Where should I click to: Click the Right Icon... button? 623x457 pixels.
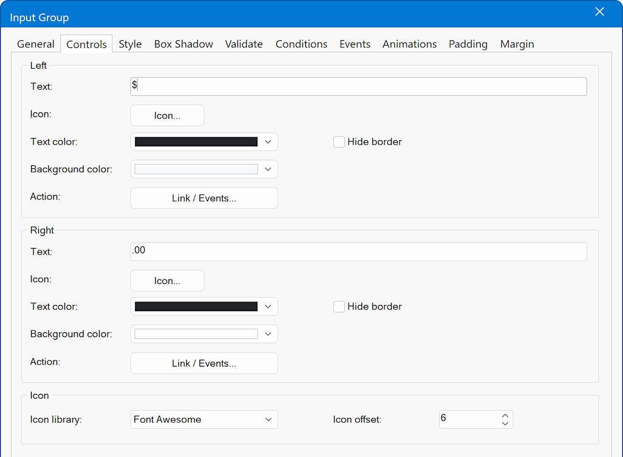[167, 281]
